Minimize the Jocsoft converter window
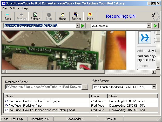 (x=149, y=3)
